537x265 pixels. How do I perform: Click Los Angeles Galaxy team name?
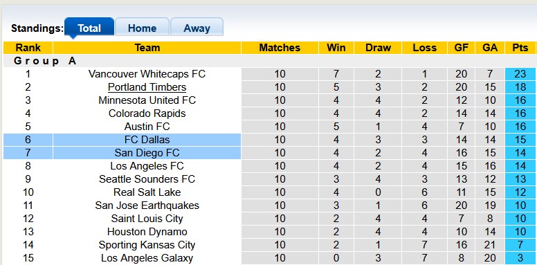coord(147,258)
